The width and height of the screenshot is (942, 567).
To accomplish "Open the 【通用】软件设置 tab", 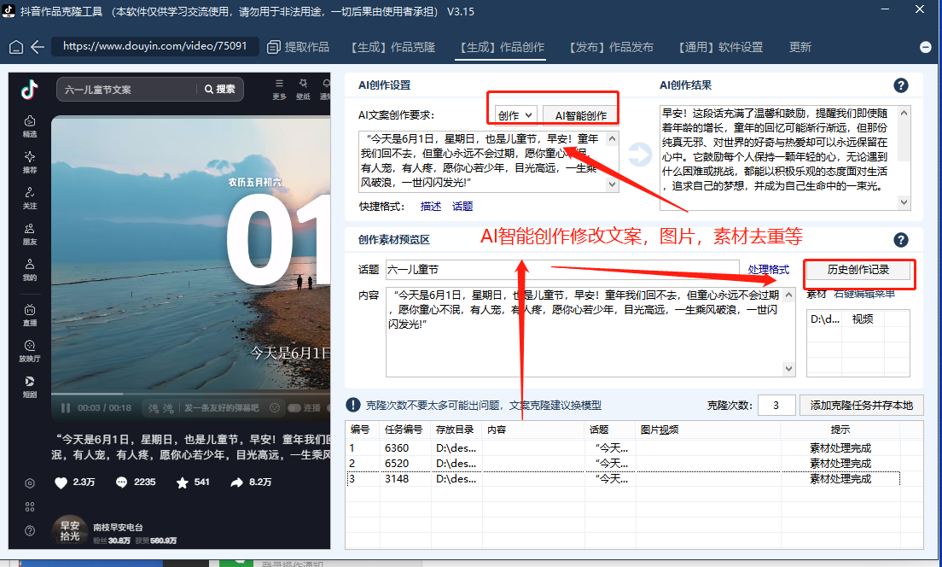I will pyautogui.click(x=724, y=48).
